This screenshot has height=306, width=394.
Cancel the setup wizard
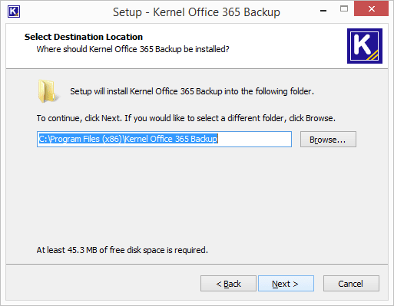tap(351, 284)
